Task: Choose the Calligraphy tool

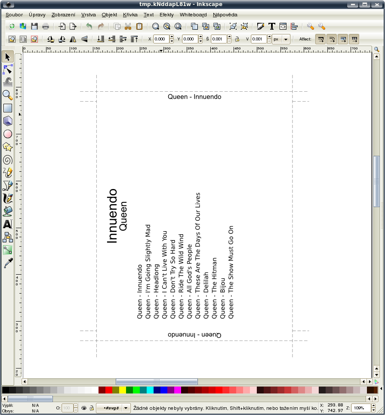Action: 8,198
